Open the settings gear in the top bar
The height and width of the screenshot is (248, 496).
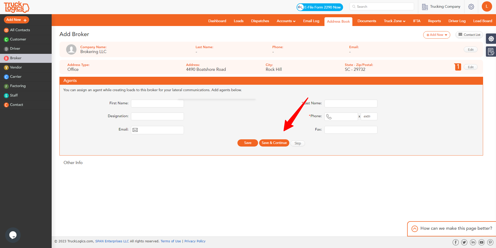click(x=471, y=7)
